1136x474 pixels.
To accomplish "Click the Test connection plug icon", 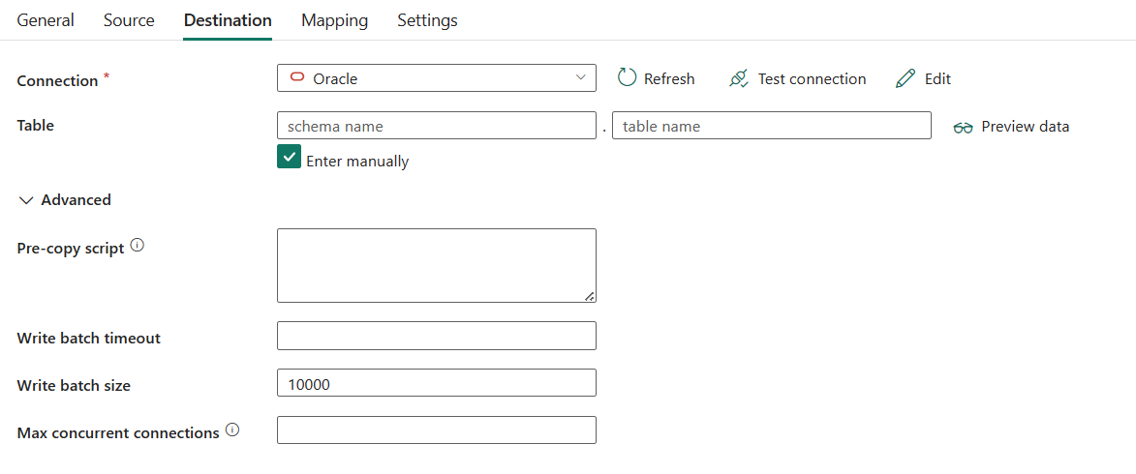I will pyautogui.click(x=739, y=78).
